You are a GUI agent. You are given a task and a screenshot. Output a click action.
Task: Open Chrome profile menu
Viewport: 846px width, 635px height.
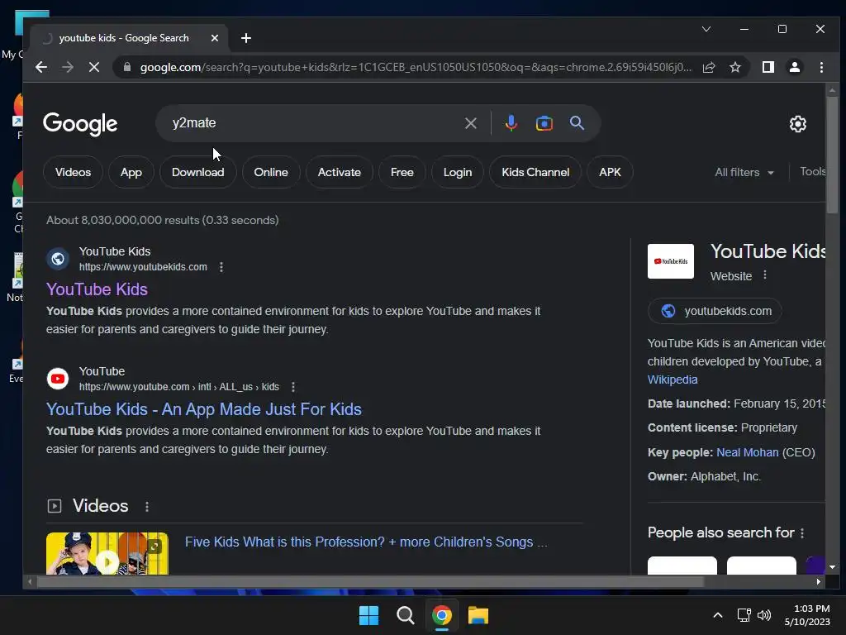coord(795,68)
